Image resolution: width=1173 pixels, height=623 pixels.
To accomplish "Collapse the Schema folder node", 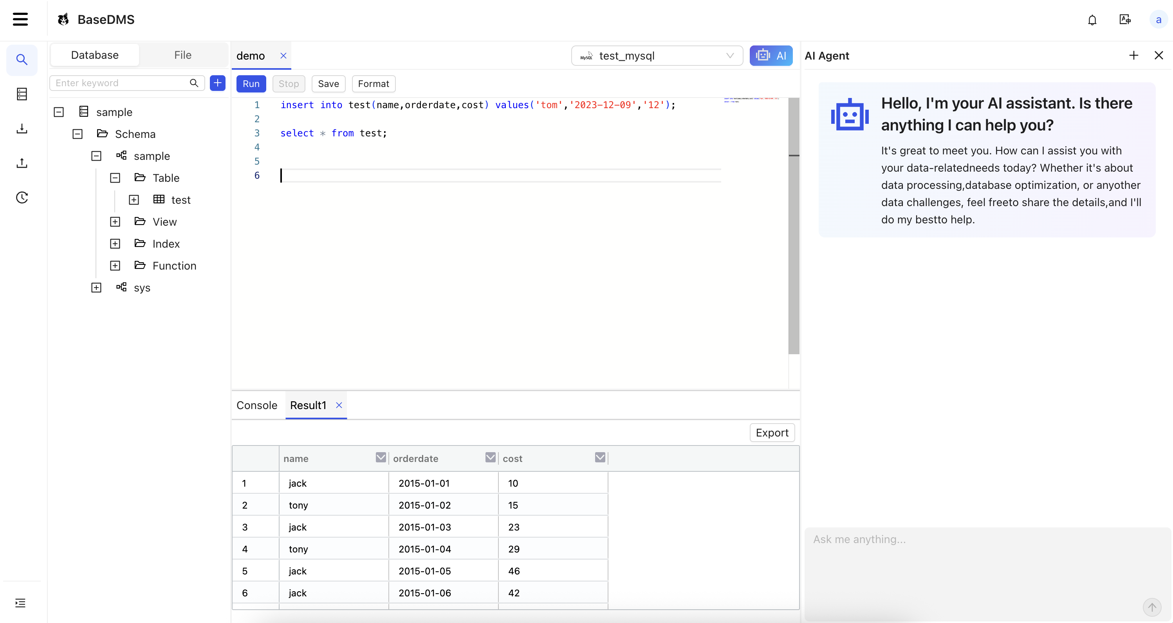I will [x=78, y=134].
